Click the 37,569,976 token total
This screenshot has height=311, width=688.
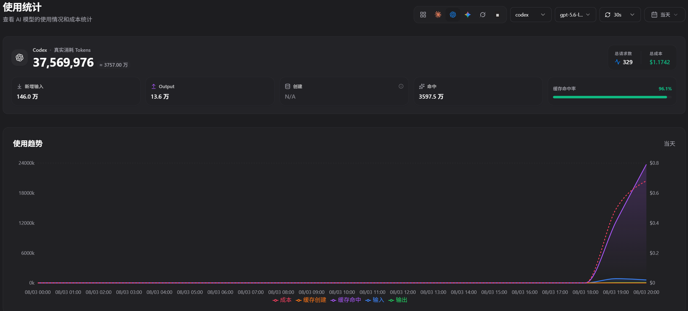[x=63, y=63]
